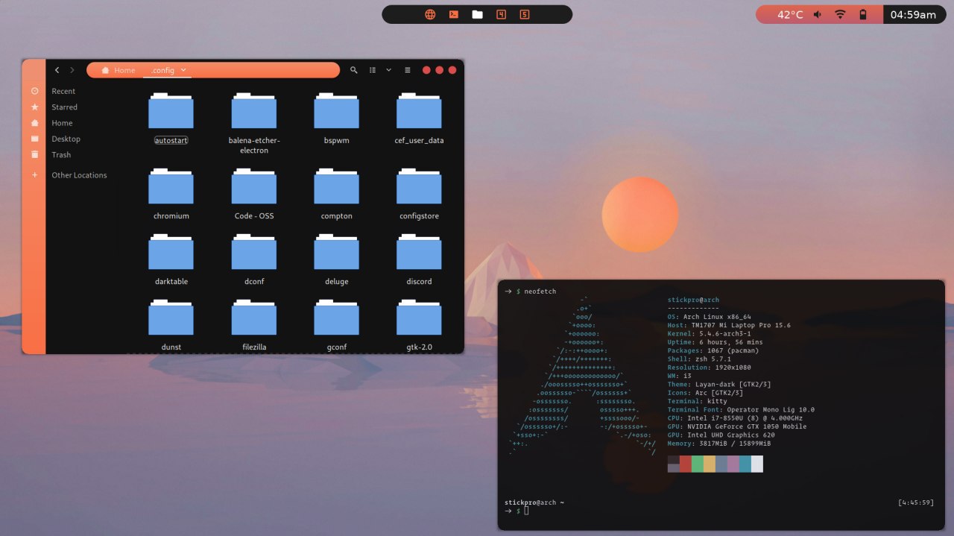The height and width of the screenshot is (536, 954).
Task: Click the Theme: Layan-dark line
Action: (x=719, y=384)
